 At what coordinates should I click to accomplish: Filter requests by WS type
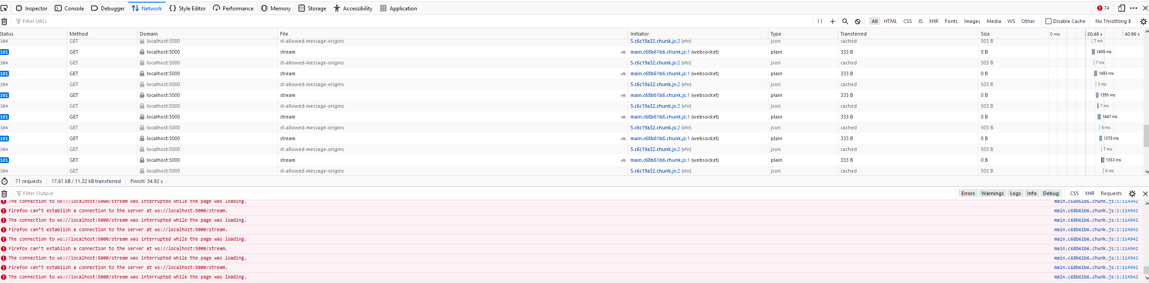coord(1011,21)
